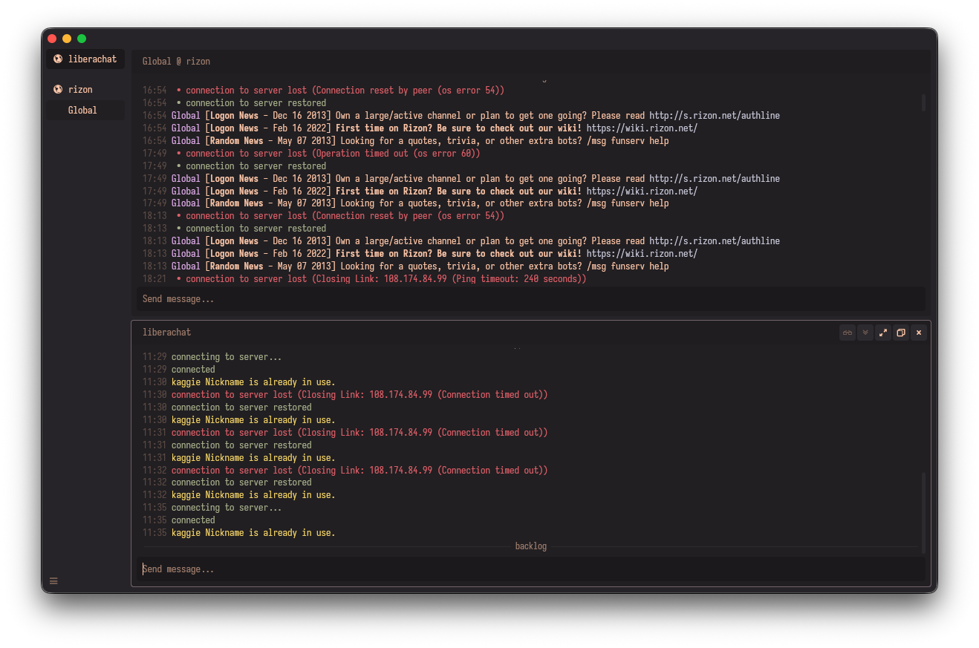This screenshot has width=979, height=648.
Task: Open the s.rizon.net/authline link
Action: tap(714, 116)
